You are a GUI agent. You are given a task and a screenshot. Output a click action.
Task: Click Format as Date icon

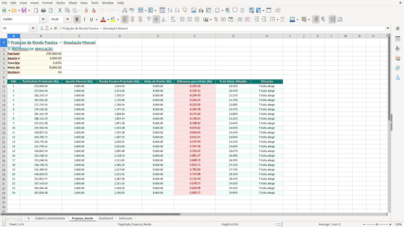click(x=231, y=20)
